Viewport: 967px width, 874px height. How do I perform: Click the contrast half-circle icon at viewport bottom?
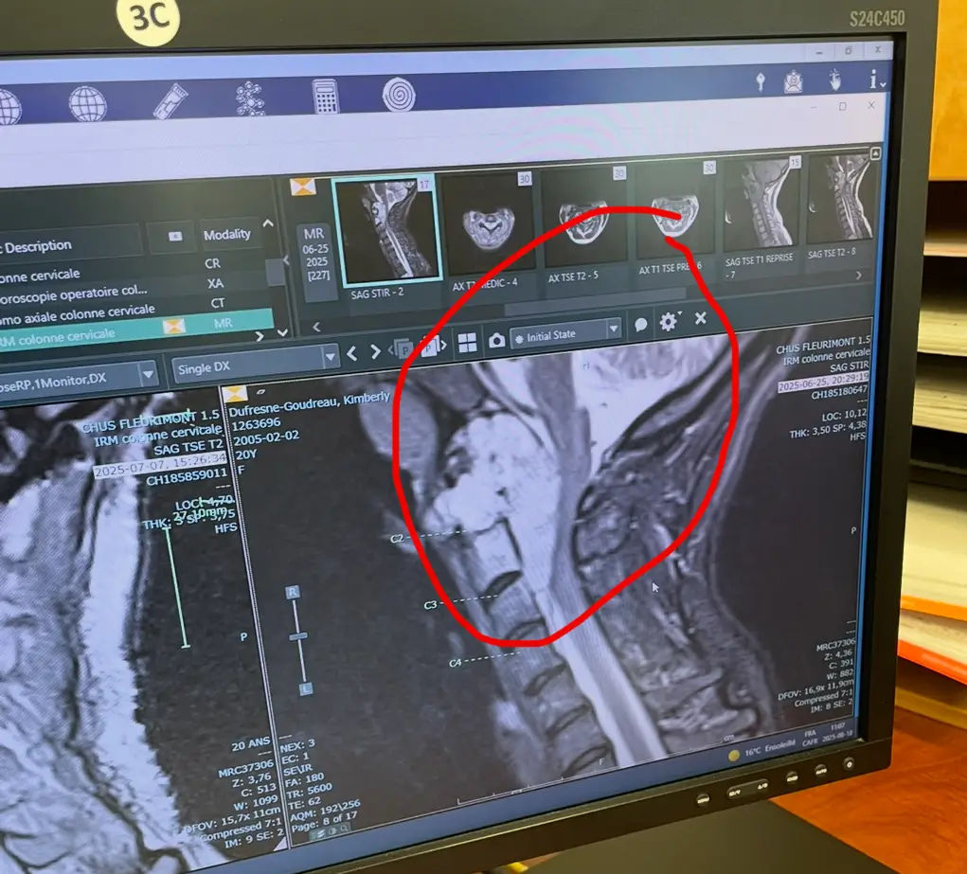332,832
